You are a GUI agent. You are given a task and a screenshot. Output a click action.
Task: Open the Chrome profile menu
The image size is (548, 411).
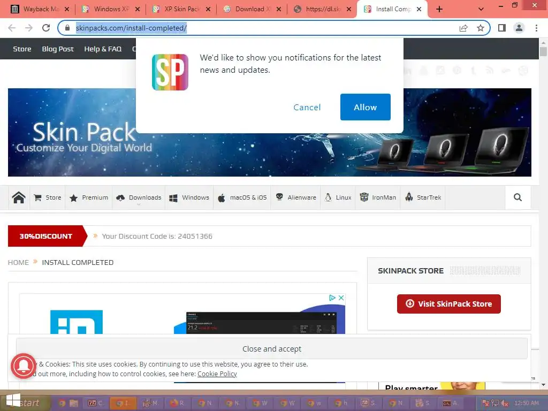point(519,28)
